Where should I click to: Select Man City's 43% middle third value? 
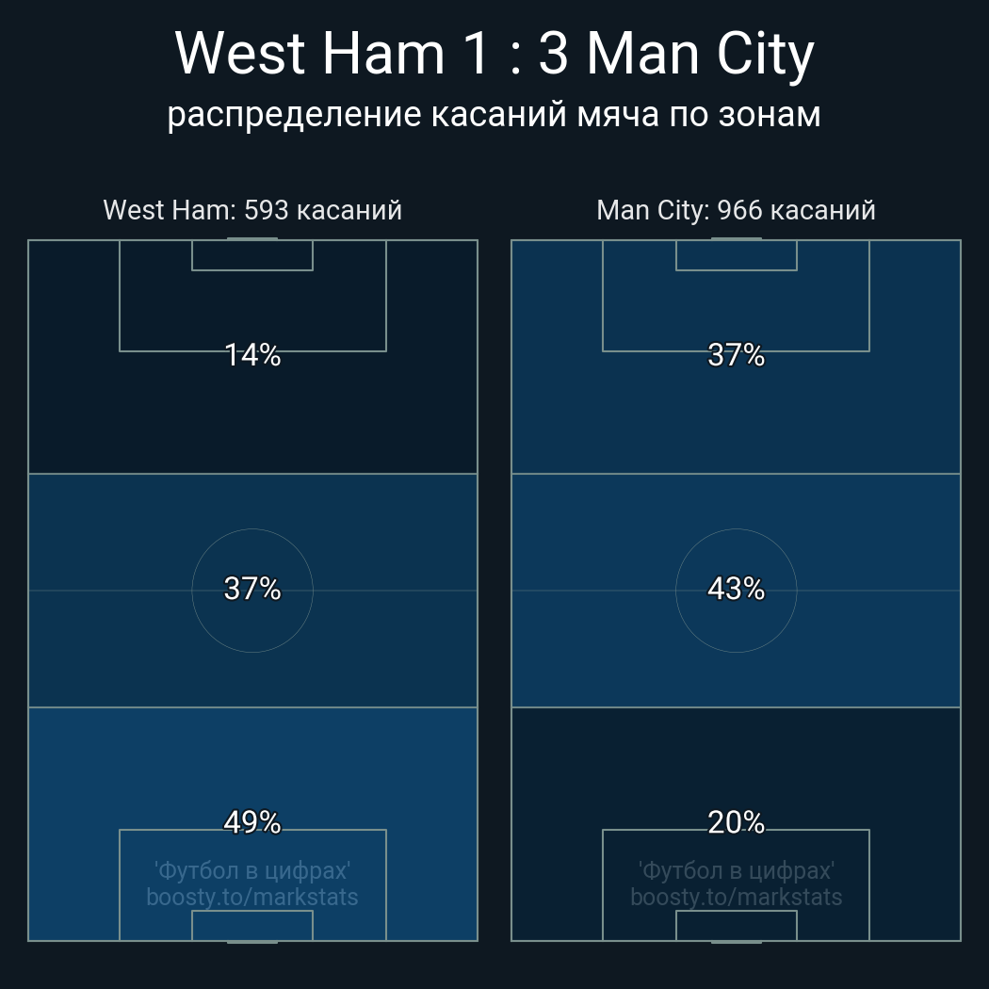736,589
